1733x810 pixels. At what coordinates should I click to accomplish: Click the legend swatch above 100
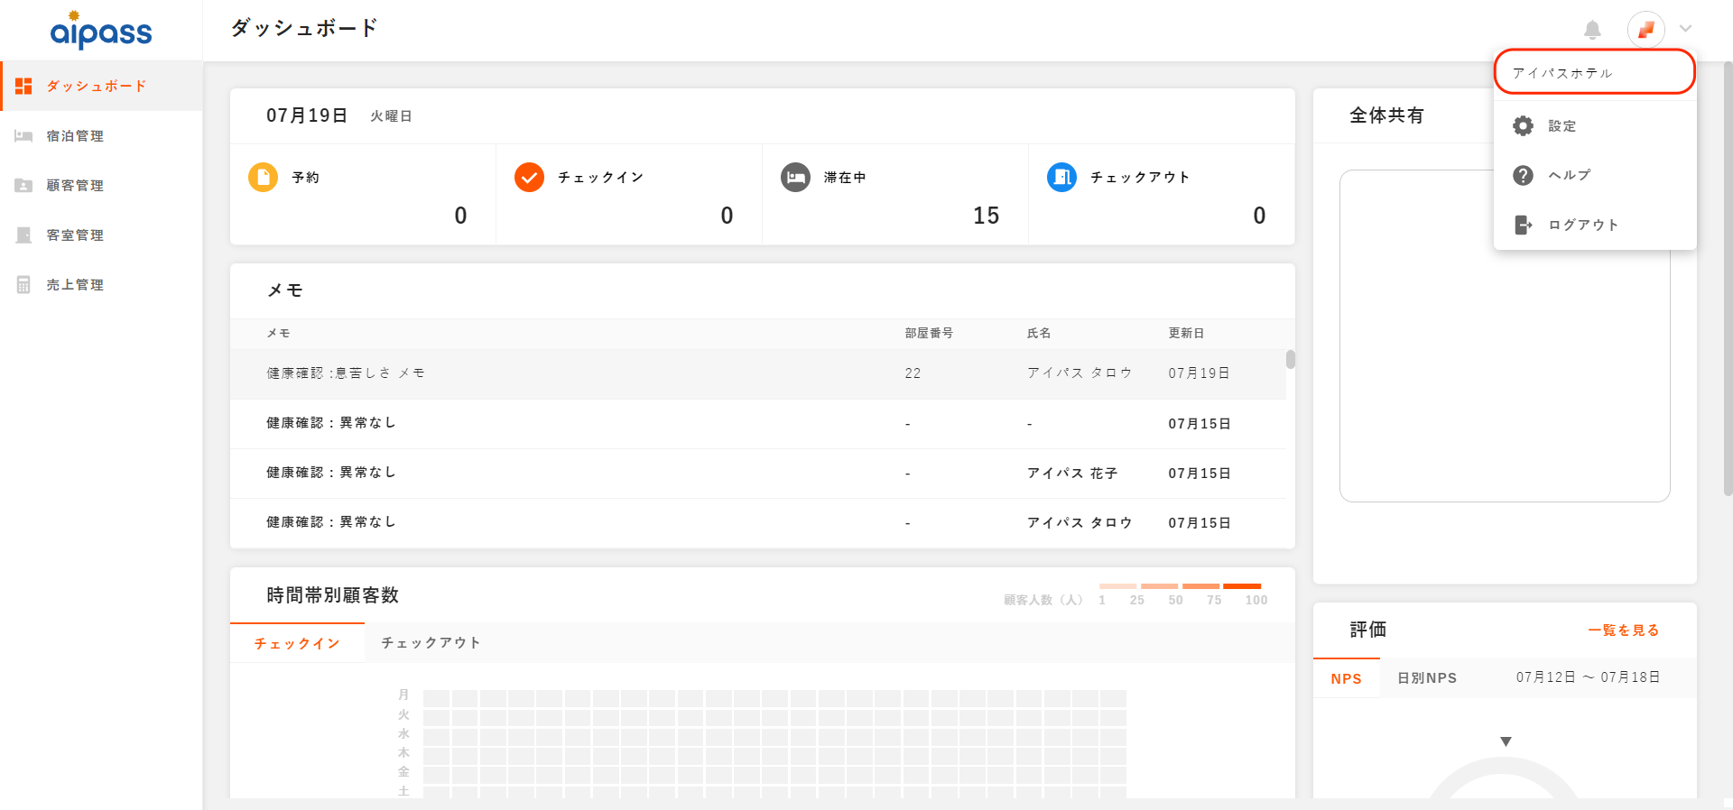click(x=1242, y=586)
